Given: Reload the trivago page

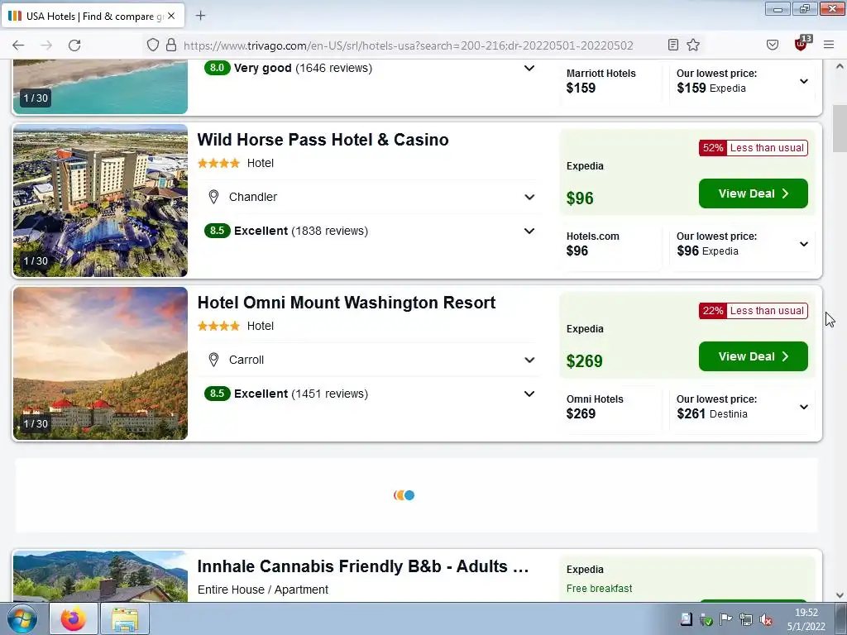Looking at the screenshot, I should (74, 45).
